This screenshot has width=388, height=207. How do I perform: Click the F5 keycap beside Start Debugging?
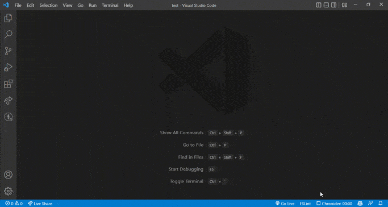coord(211,169)
